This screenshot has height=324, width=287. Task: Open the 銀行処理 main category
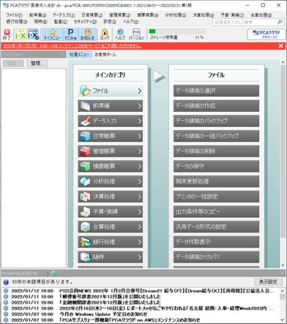point(111,242)
